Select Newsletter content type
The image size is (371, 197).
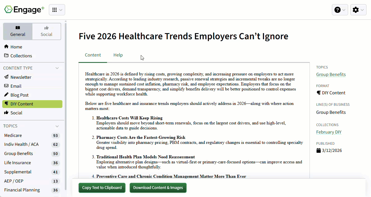[x=18, y=77]
